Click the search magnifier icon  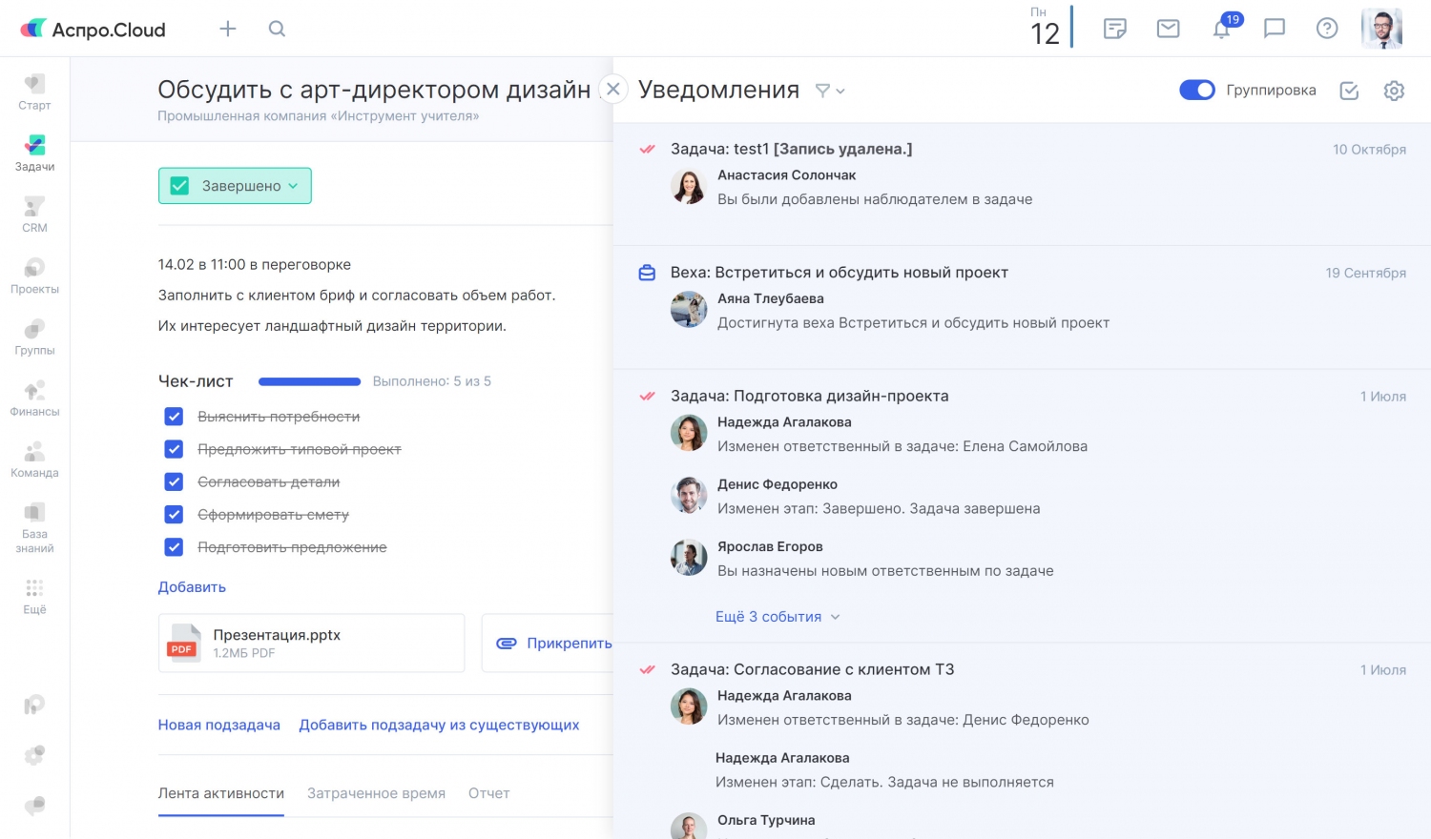pyautogui.click(x=277, y=29)
